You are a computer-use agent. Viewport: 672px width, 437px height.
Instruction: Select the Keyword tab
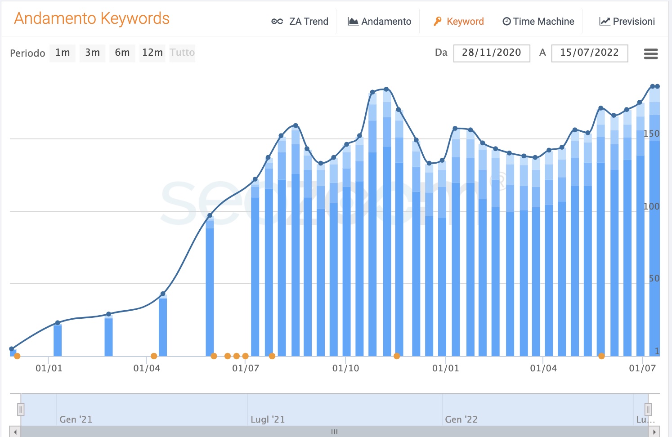459,22
